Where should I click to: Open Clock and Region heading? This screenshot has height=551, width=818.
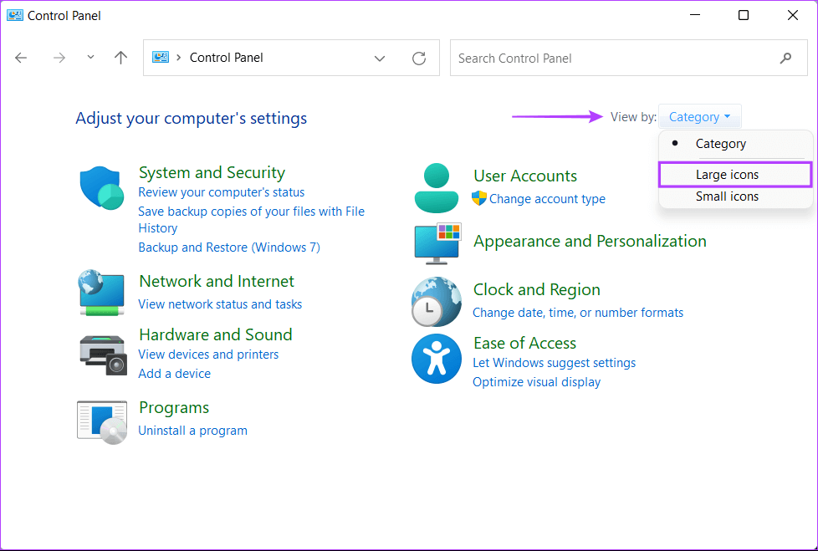536,290
